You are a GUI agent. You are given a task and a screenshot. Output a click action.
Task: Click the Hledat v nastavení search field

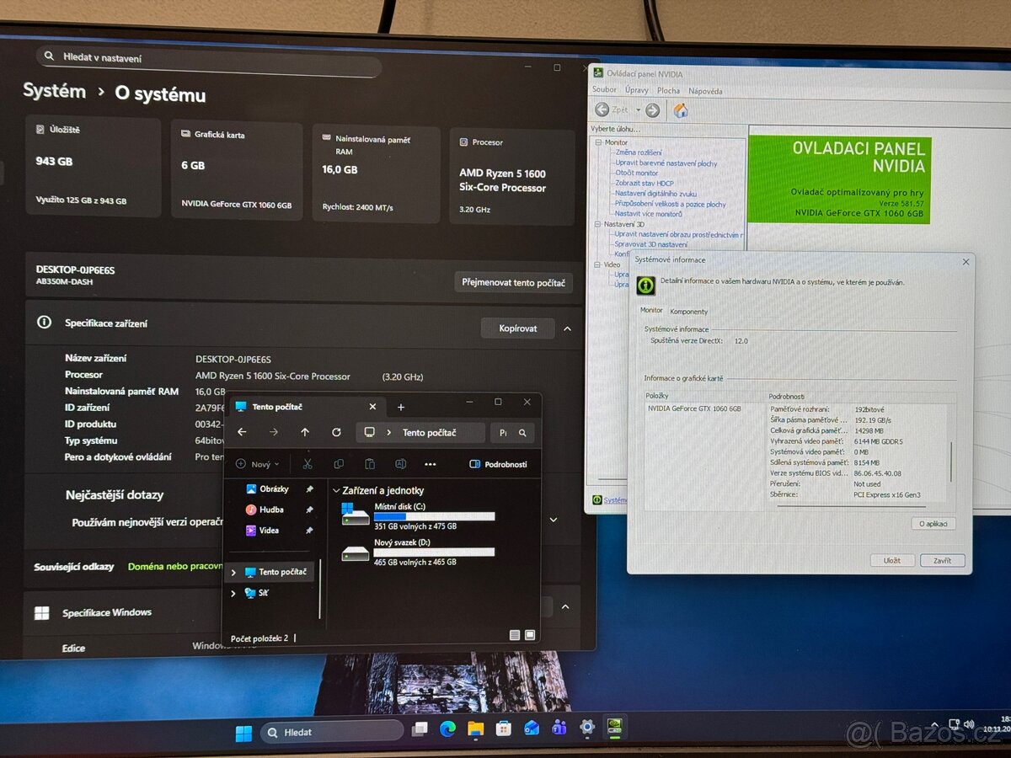pos(211,58)
